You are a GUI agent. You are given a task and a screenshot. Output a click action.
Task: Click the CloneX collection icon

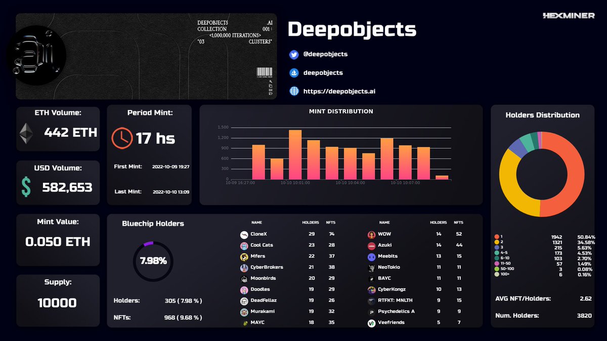pos(244,235)
